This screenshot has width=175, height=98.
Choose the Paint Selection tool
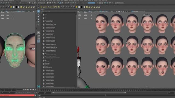[x=39, y=16]
